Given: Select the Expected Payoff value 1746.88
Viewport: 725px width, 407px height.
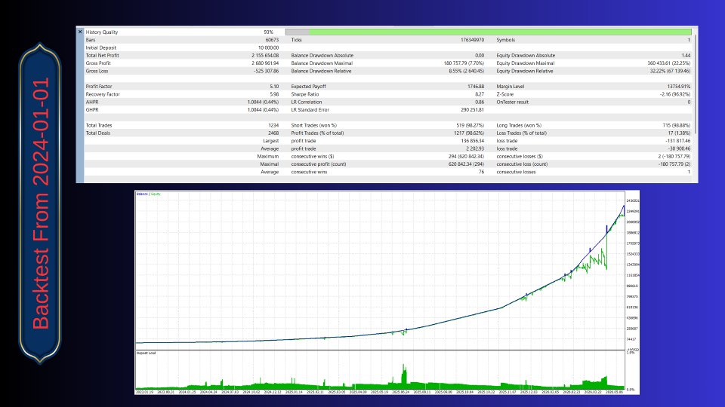Looking at the screenshot, I should [x=476, y=87].
